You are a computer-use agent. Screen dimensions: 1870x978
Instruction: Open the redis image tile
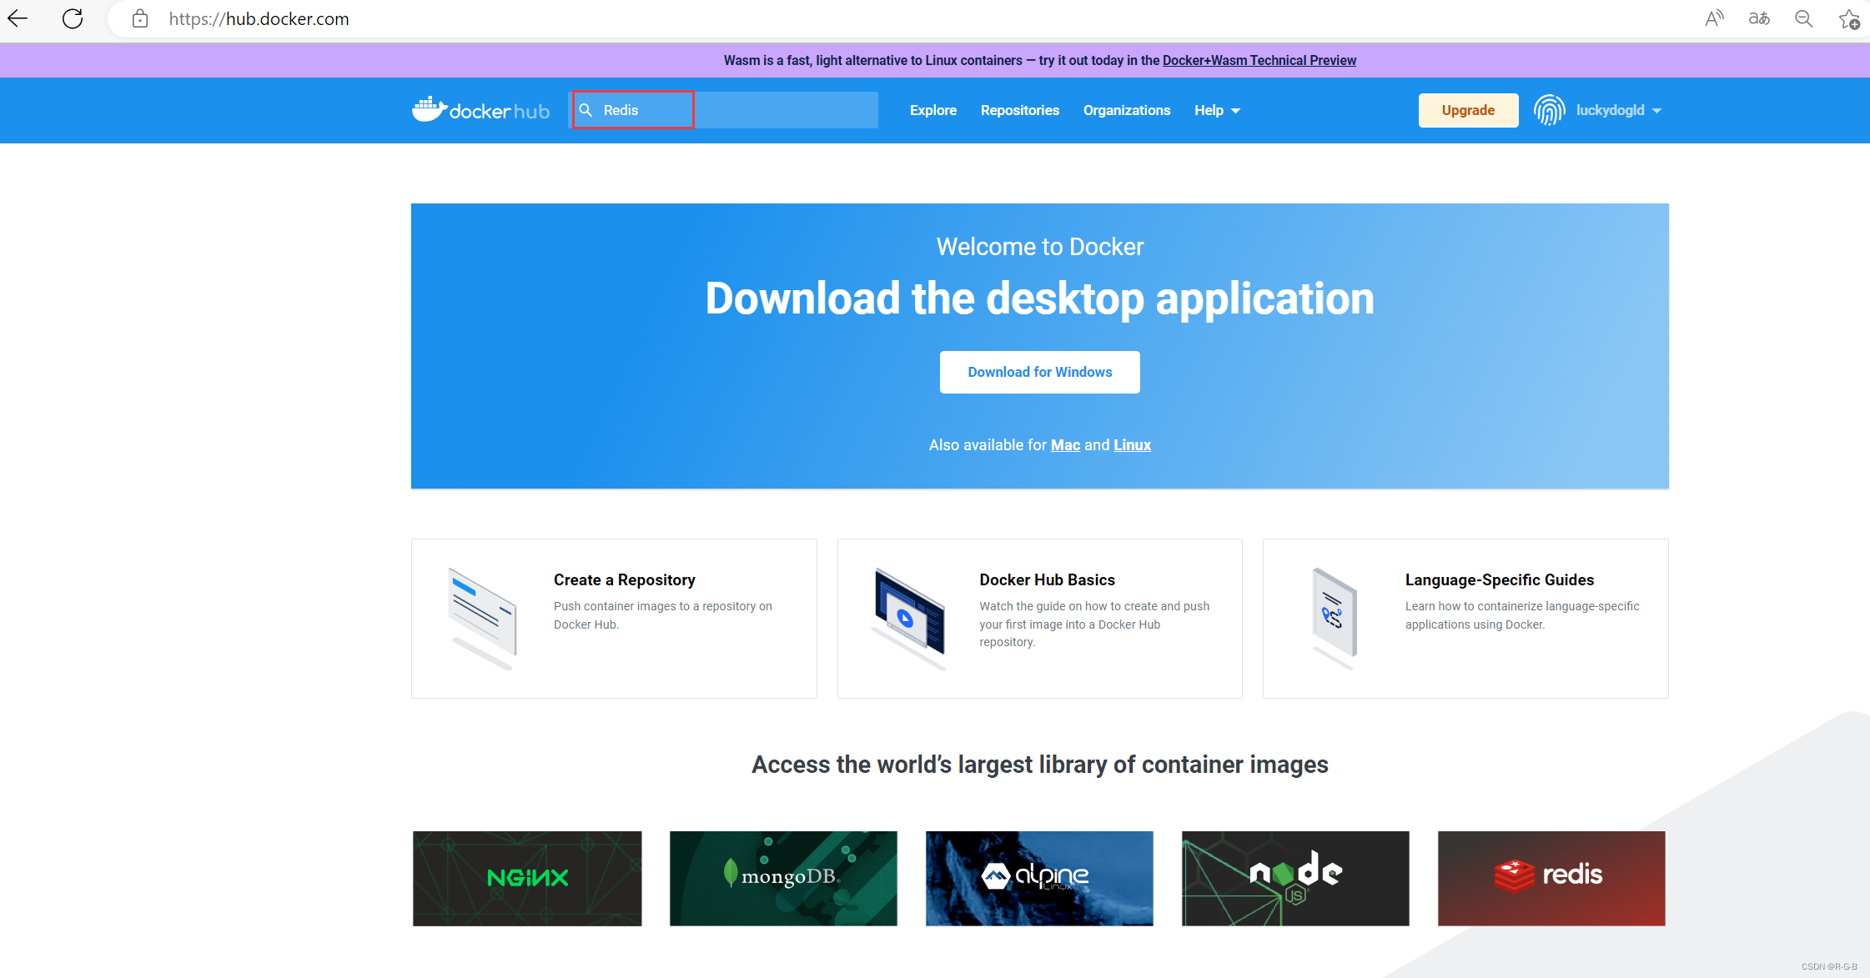[x=1551, y=878]
